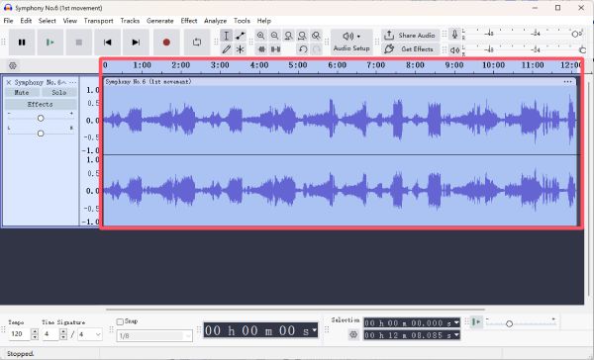594x360 pixels.
Task: Click the time signature numerator field
Action: [50, 334]
